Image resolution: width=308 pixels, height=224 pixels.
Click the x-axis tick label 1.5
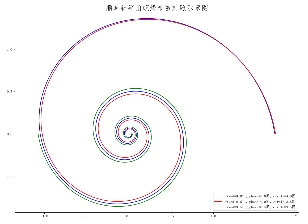point(256,216)
